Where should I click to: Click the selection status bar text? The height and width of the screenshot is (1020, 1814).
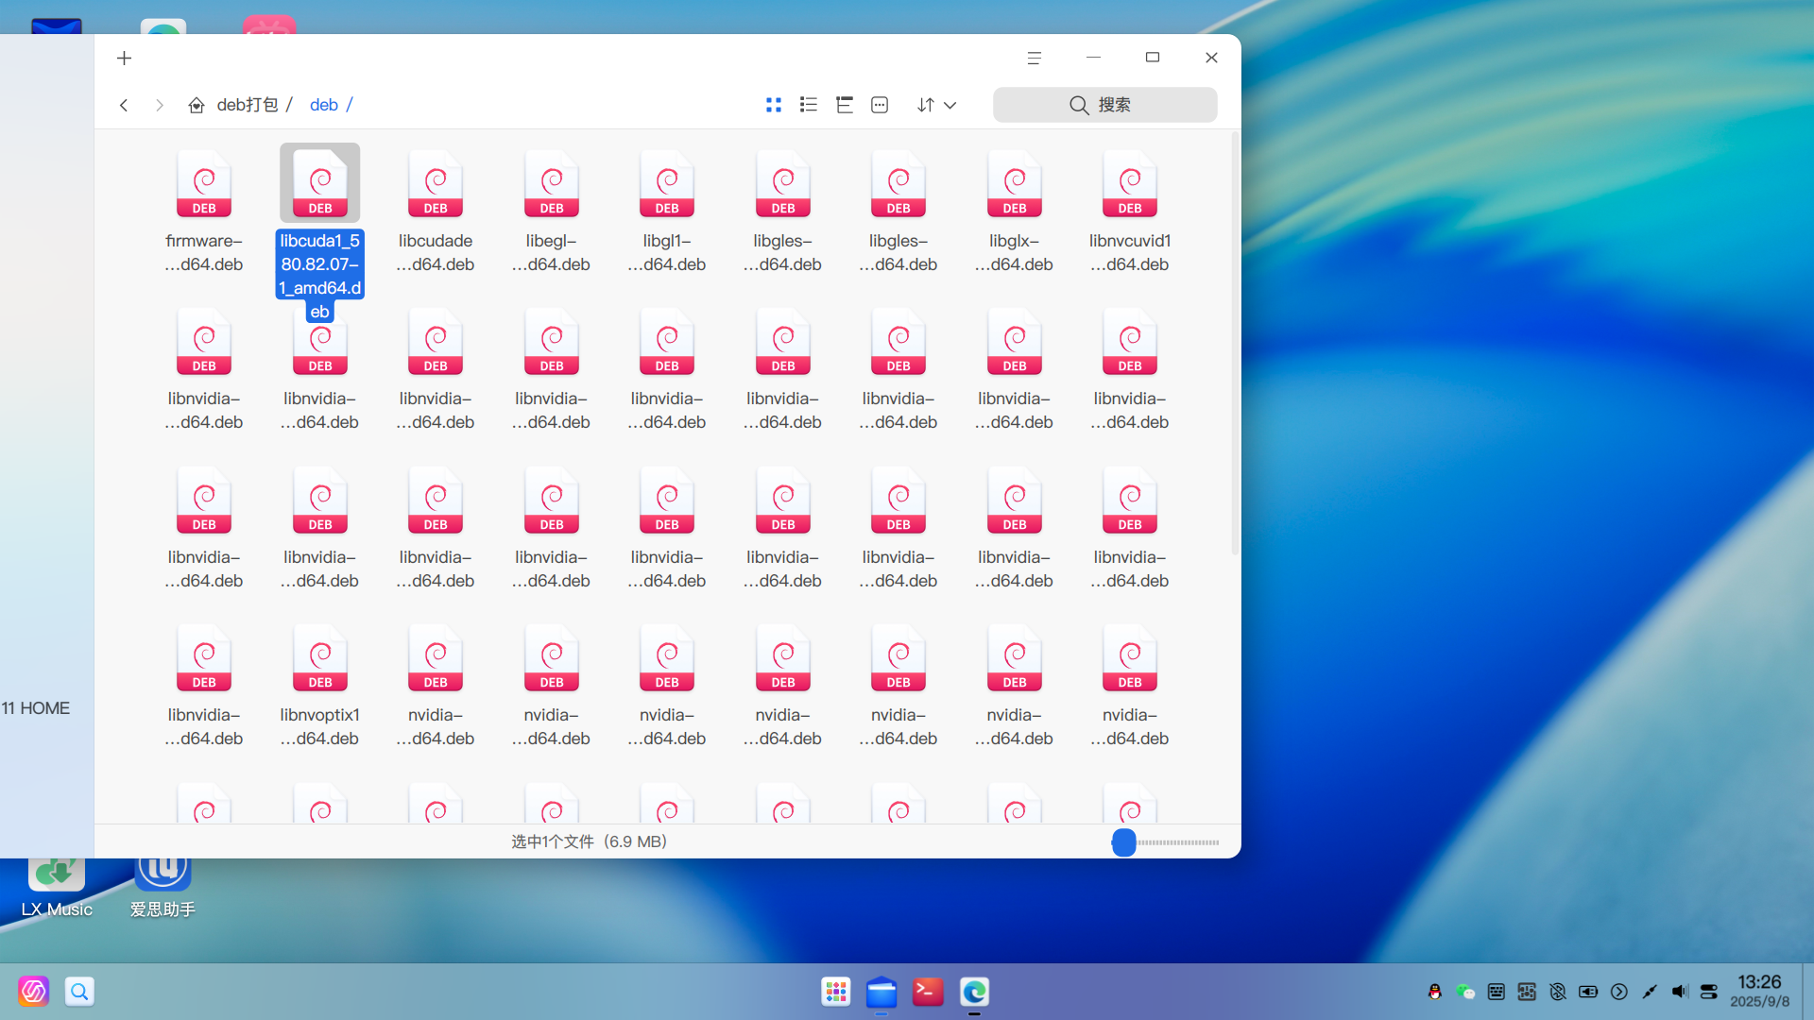pyautogui.click(x=590, y=841)
